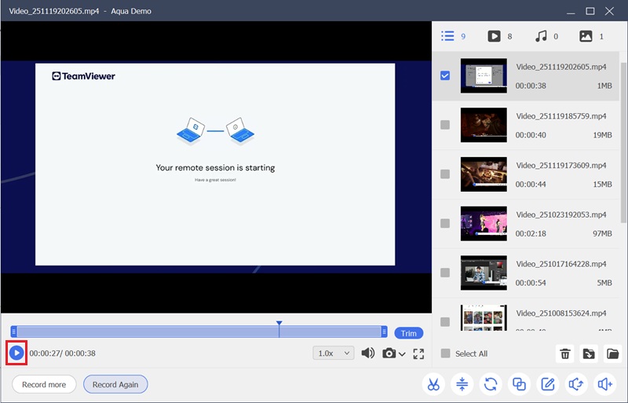Switch to the audio recordings tab

pyautogui.click(x=541, y=36)
